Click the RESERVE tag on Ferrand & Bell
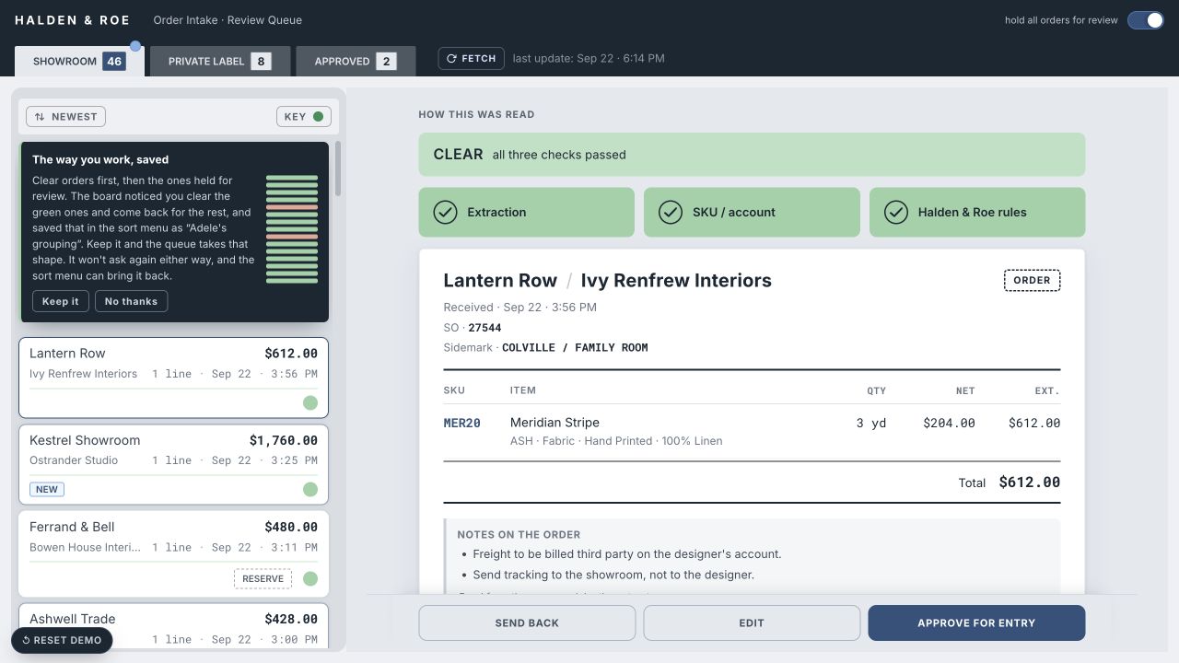 pyautogui.click(x=263, y=578)
